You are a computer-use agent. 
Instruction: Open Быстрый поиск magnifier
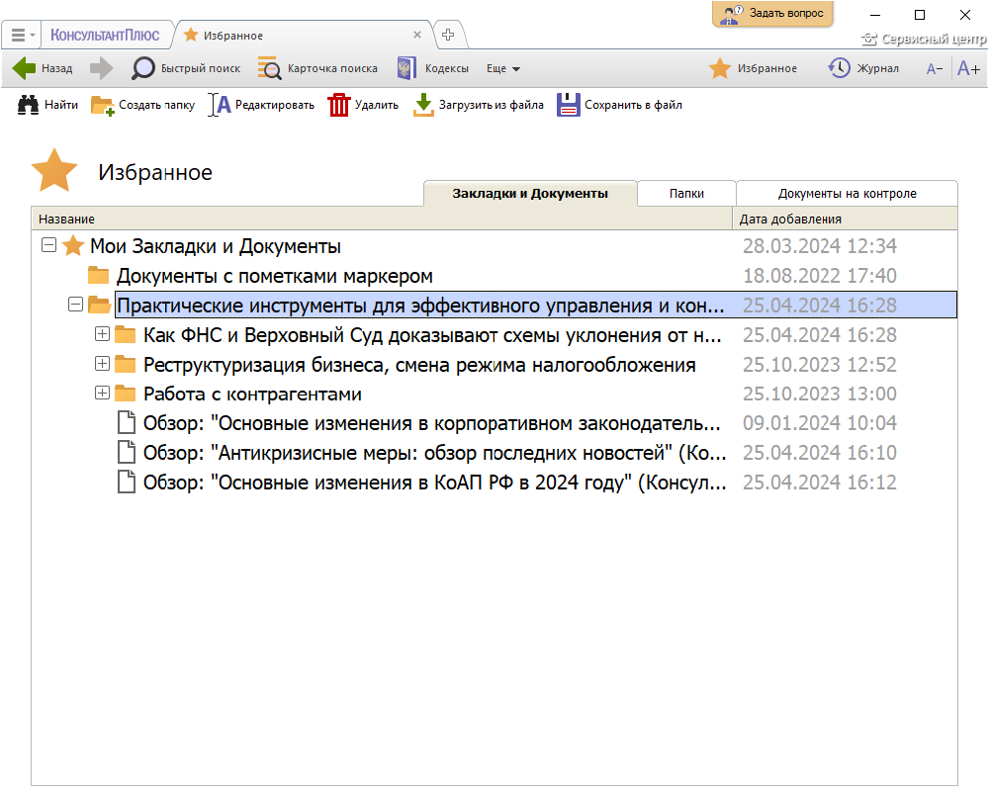tap(186, 68)
